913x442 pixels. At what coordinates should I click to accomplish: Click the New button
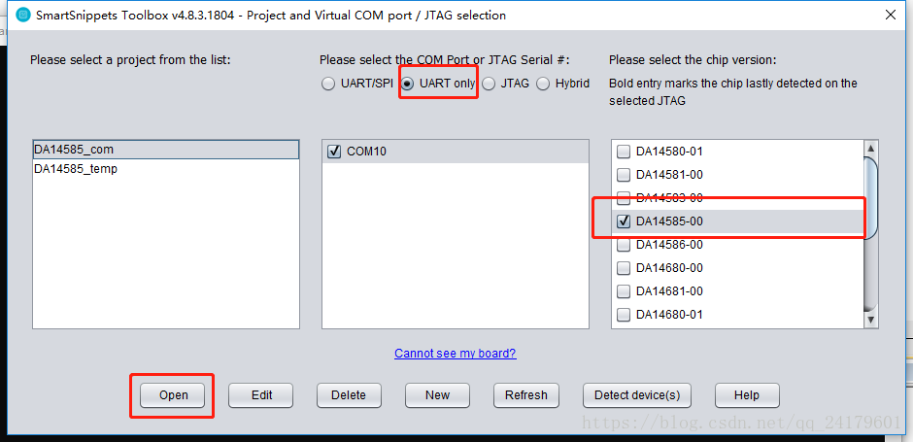437,395
